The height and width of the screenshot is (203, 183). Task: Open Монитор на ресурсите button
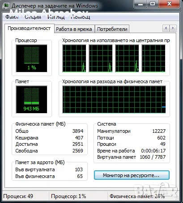click(132, 175)
